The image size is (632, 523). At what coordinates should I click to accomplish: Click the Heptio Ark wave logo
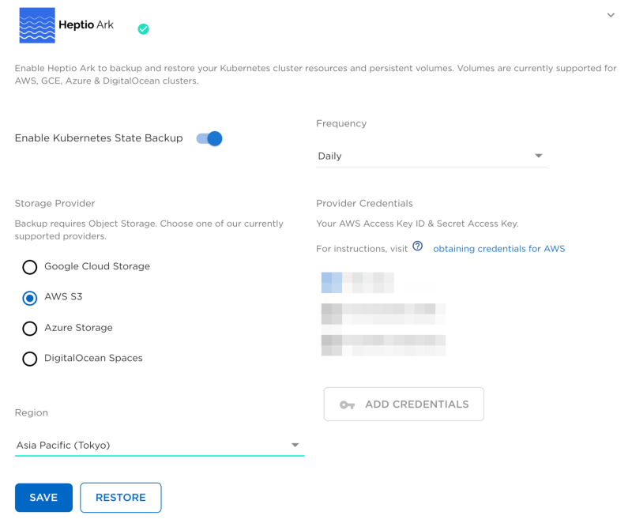[37, 25]
